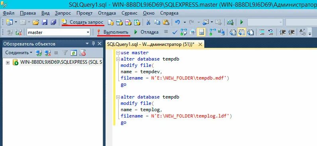
Task: Open the master database dropdown
Action: click(x=88, y=32)
